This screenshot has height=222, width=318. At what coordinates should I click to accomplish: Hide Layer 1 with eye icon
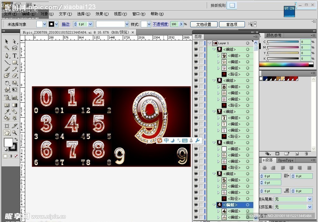pyautogui.click(x=196, y=43)
